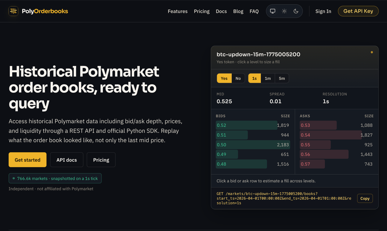Click the Pricing button below the hero text
Image resolution: width=387 pixels, height=231 pixels.
coord(101,160)
